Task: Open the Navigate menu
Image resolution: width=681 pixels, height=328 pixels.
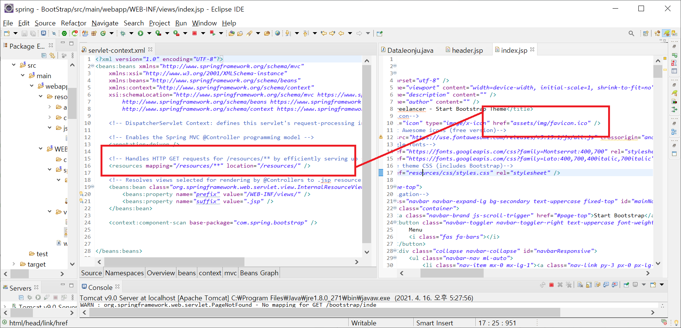Action: [105, 23]
